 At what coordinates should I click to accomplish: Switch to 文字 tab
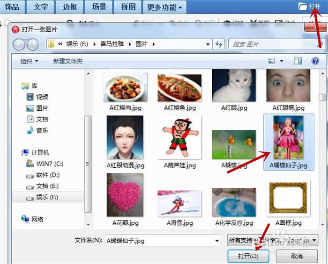(x=41, y=7)
